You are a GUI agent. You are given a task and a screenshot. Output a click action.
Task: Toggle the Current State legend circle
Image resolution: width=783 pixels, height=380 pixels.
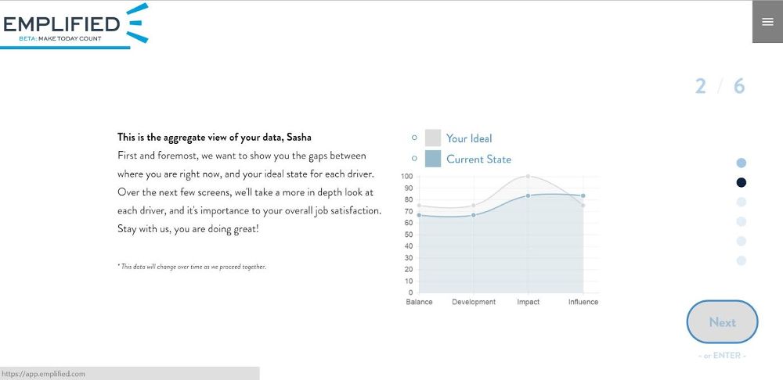pos(414,159)
